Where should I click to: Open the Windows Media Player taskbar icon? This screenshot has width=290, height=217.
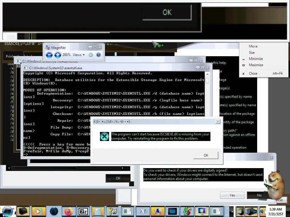(x=39, y=211)
